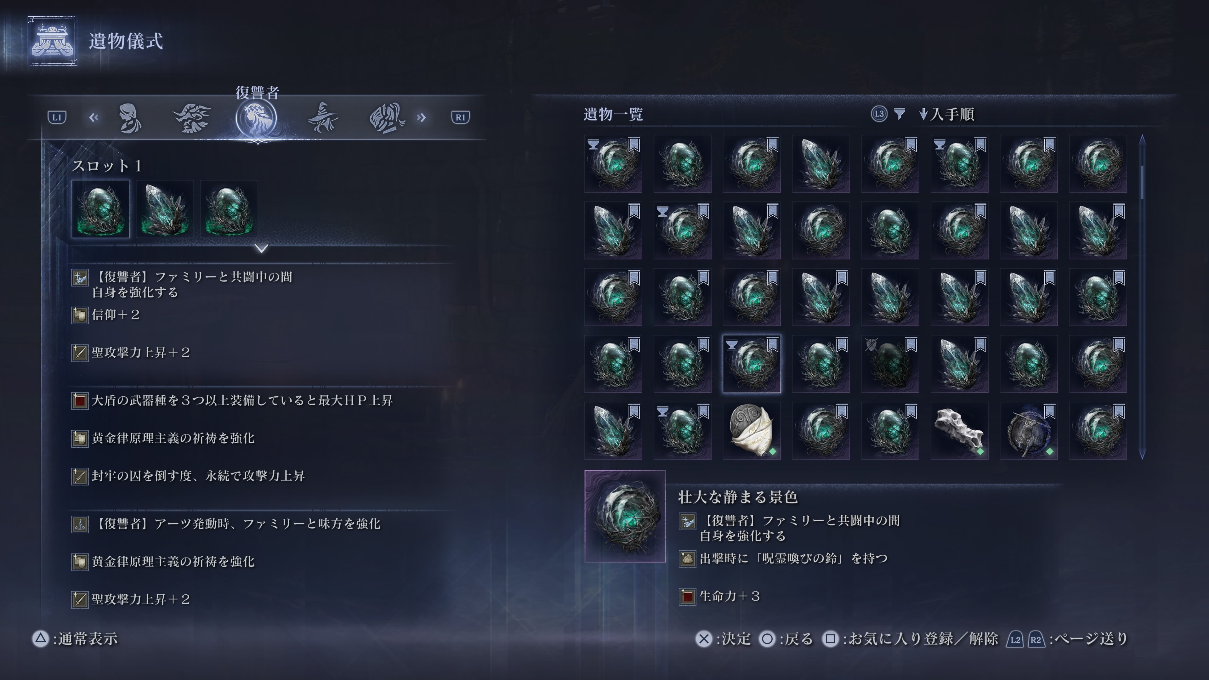Go to next characters with » arrow

(422, 117)
